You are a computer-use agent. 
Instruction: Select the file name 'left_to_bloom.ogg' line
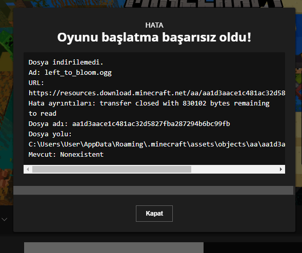[70, 73]
